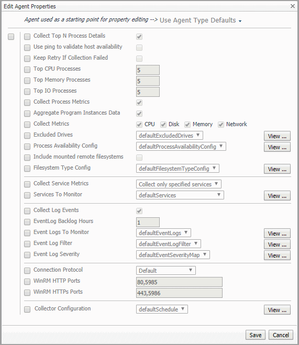
Task: Open the Collect only specified services dropdown
Action: (179, 184)
